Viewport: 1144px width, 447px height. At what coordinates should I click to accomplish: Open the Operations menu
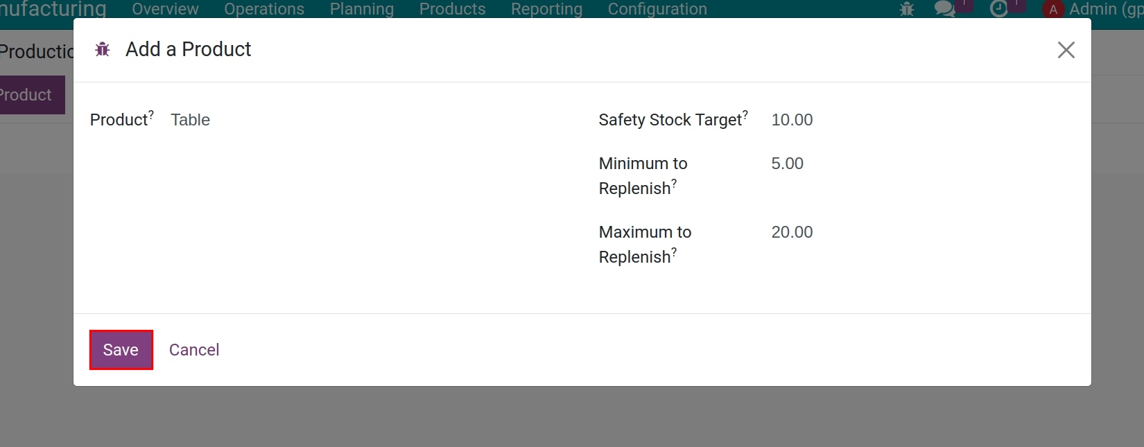264,9
